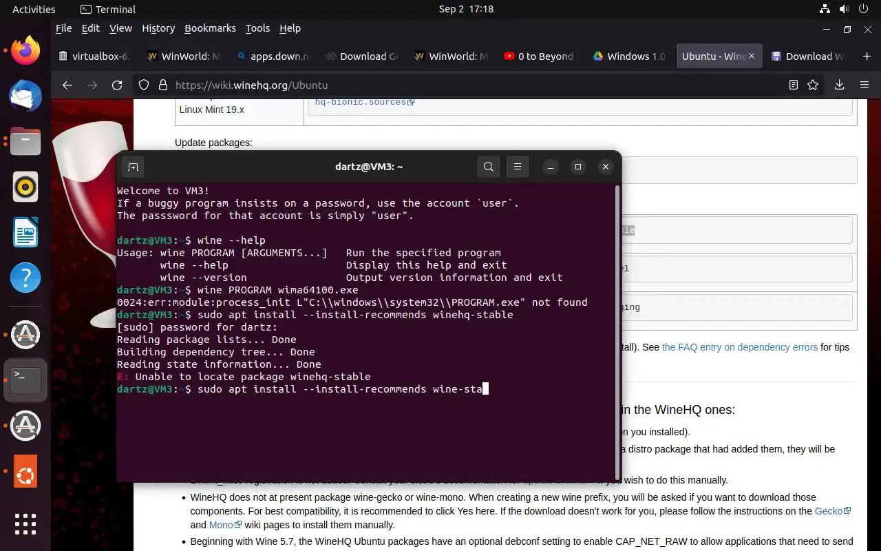The image size is (881, 551).
Task: Click the 'Welcome to VM3!' terminal line
Action: (x=163, y=191)
